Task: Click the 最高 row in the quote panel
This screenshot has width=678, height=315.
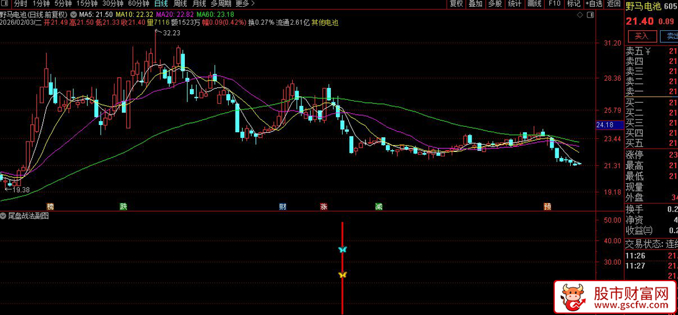Action: (651, 165)
